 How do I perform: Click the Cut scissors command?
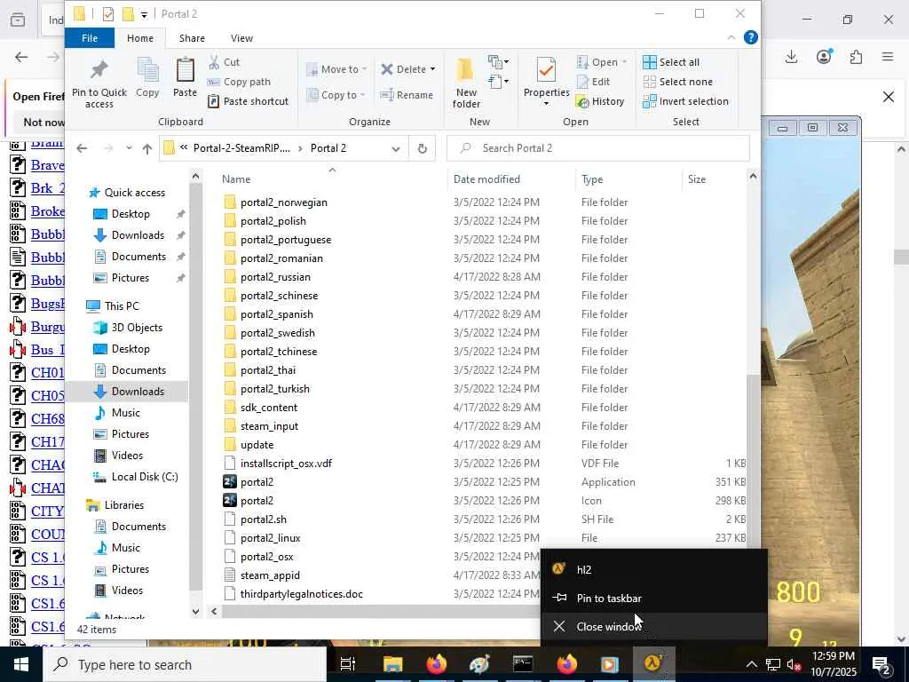point(225,62)
